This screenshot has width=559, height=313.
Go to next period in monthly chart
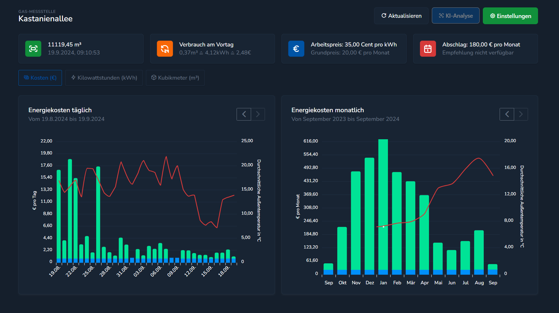[521, 114]
